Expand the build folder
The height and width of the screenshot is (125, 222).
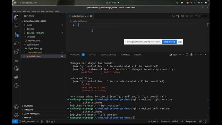pyautogui.click(x=43, y=25)
